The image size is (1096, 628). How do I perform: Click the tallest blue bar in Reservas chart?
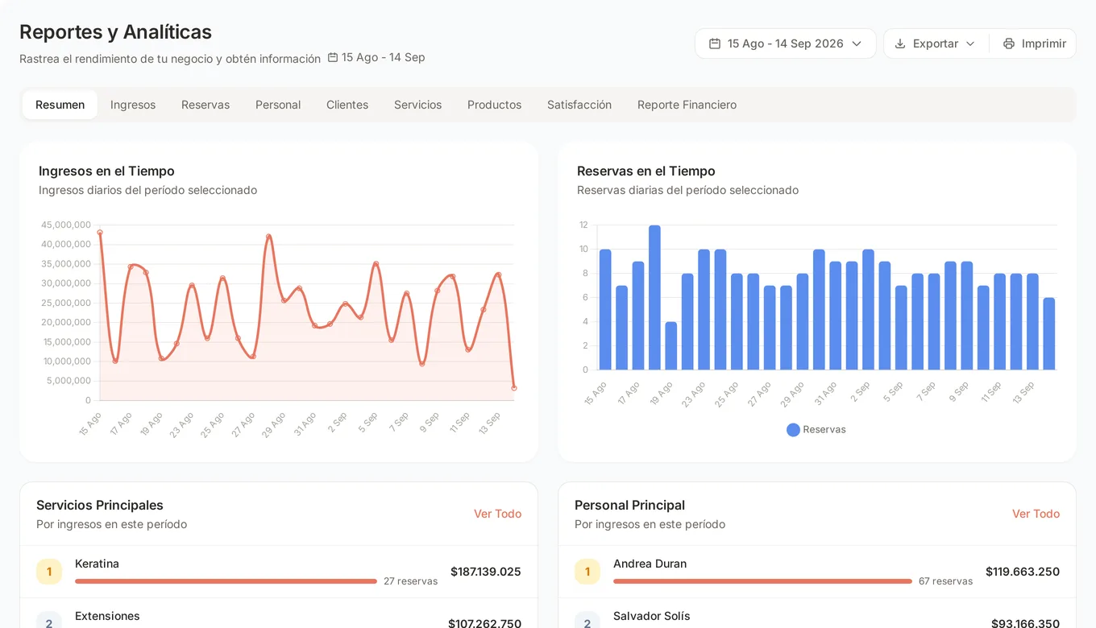click(x=654, y=297)
